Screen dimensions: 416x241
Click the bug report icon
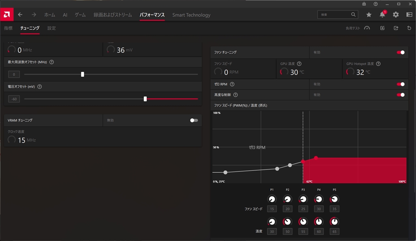[364, 4]
